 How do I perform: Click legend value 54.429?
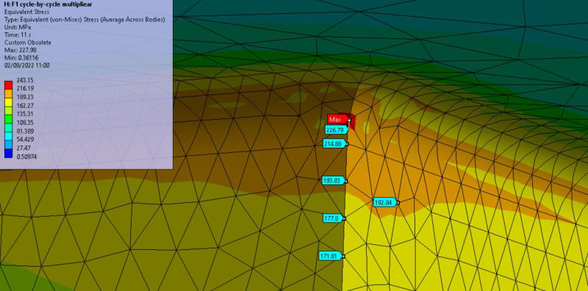point(24,140)
